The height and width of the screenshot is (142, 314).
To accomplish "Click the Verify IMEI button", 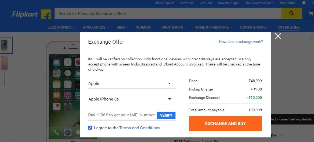I will coord(166,115).
